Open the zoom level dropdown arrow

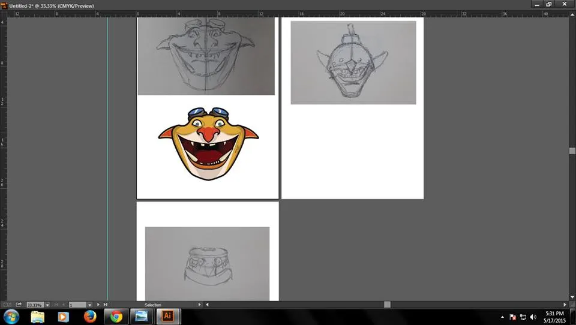pos(47,305)
